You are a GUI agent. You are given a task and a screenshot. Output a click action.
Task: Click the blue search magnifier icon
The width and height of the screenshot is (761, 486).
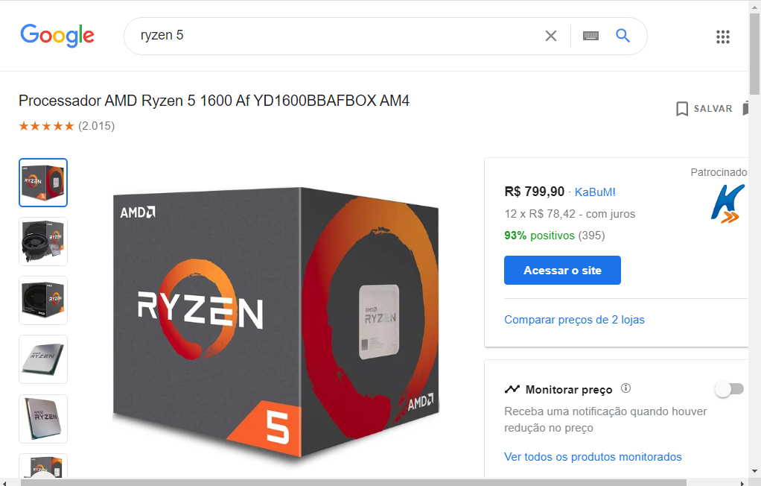[x=623, y=36]
